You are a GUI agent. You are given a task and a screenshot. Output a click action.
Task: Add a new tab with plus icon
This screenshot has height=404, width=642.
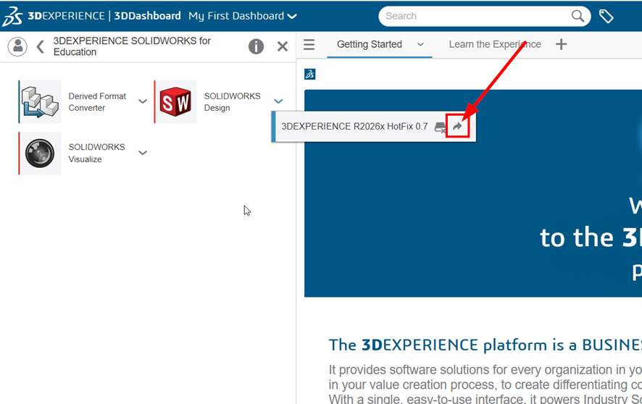pos(561,45)
